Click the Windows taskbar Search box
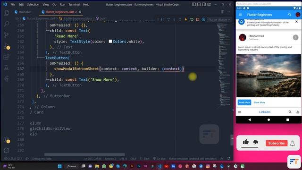 point(72,166)
